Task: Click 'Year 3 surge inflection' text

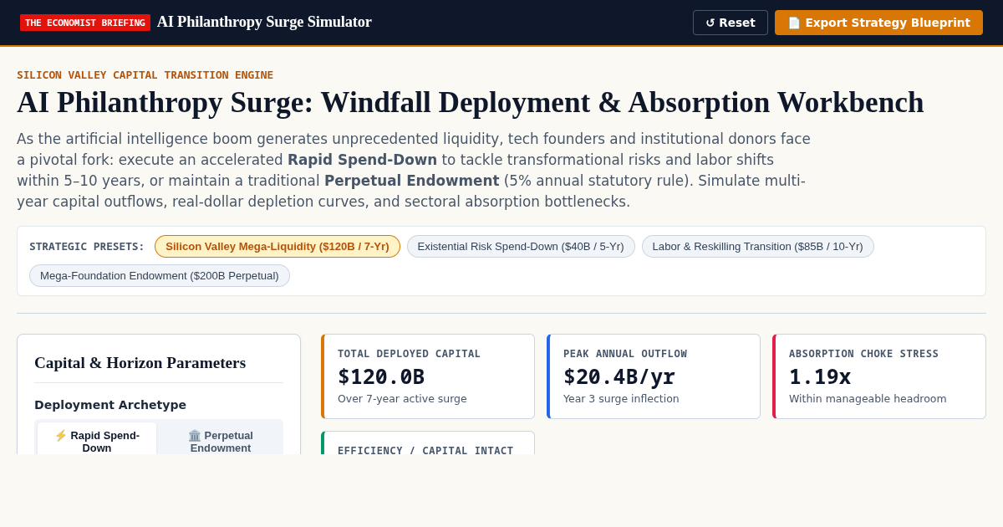Action: 621,398
